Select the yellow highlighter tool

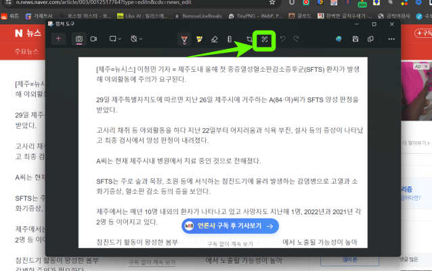[199, 39]
